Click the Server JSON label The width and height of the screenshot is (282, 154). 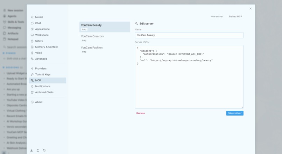click(x=142, y=42)
